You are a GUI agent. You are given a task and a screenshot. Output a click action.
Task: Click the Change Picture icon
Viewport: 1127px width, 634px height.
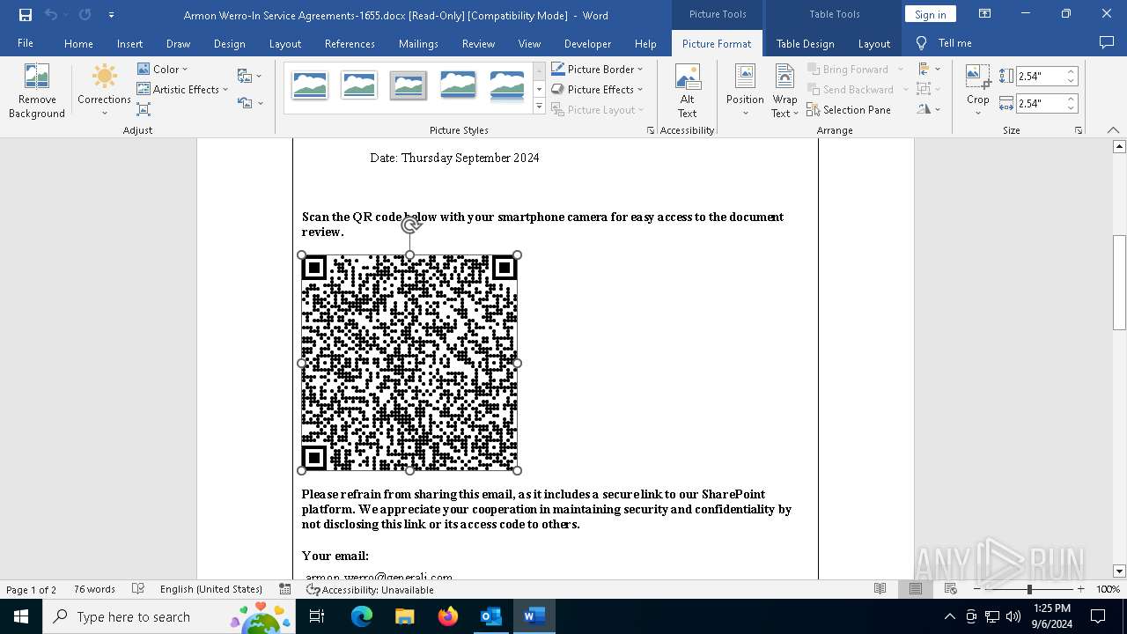[250, 77]
